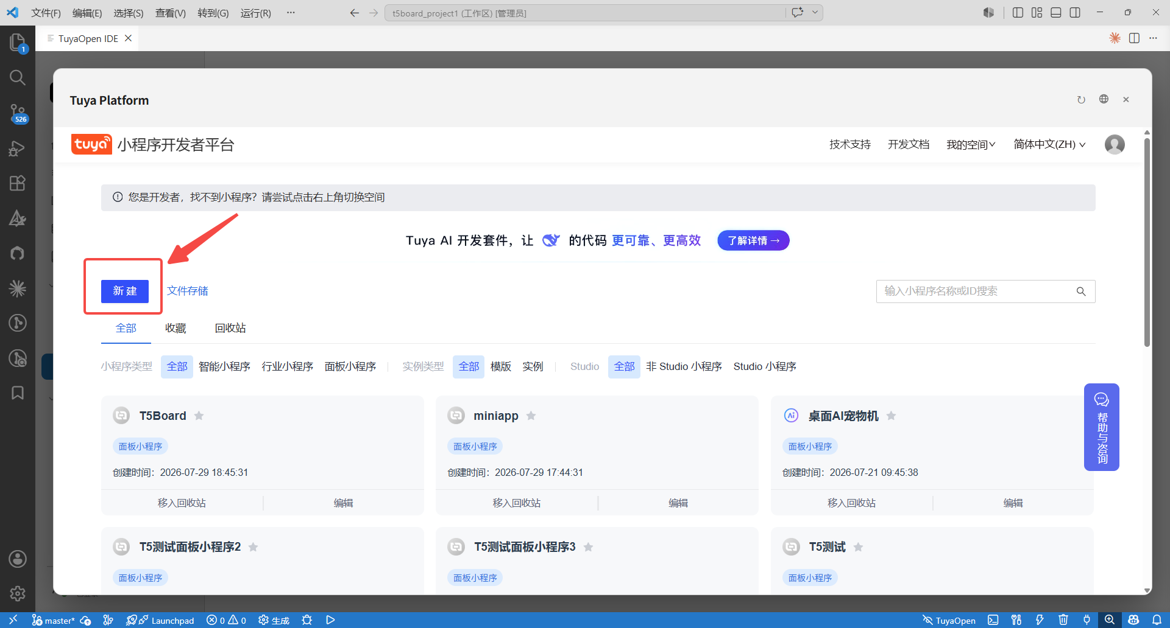Screen dimensions: 1170x628
Task: Open the 技术支持 link
Action: point(850,144)
